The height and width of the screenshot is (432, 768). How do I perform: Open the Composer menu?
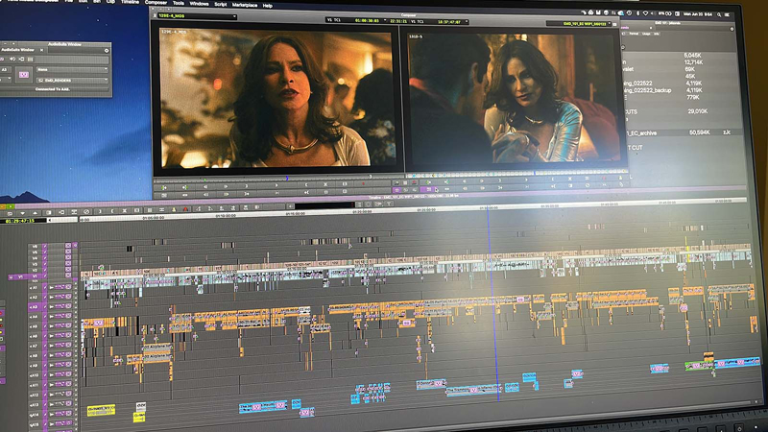pos(156,3)
